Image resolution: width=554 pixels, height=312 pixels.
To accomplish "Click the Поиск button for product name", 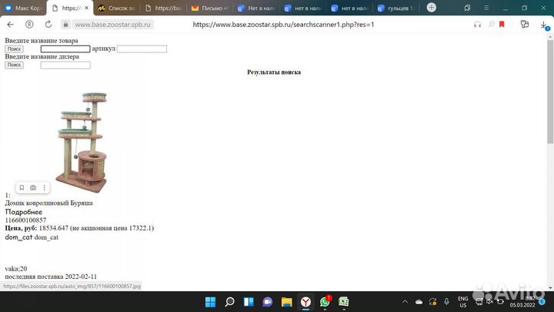I will (x=14, y=49).
